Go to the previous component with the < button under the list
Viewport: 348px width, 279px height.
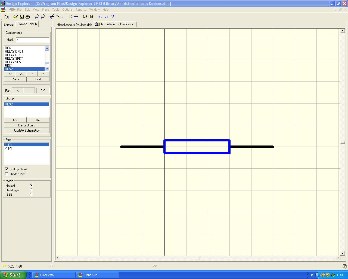[32, 74]
